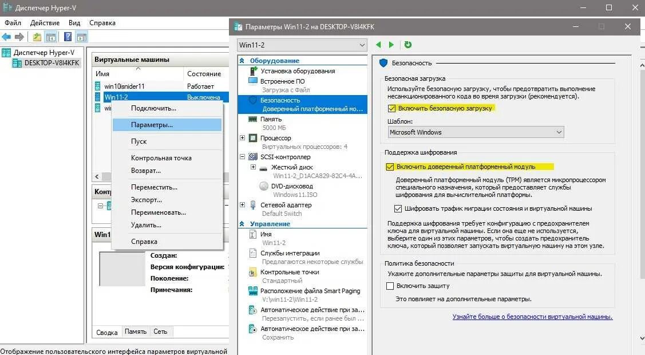This screenshot has width=645, height=355.
Task: Click the Имя settings icon
Action: (253, 234)
